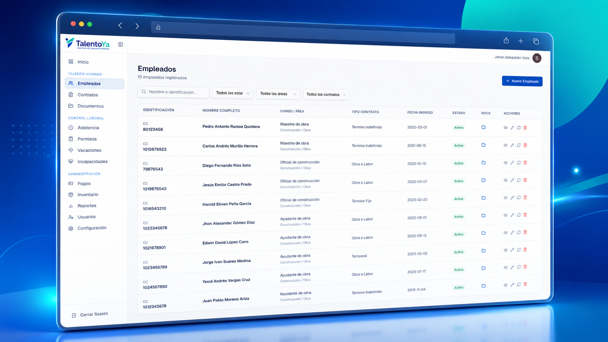Click the user avatar S
This screenshot has height=342, width=608.
coord(537,58)
